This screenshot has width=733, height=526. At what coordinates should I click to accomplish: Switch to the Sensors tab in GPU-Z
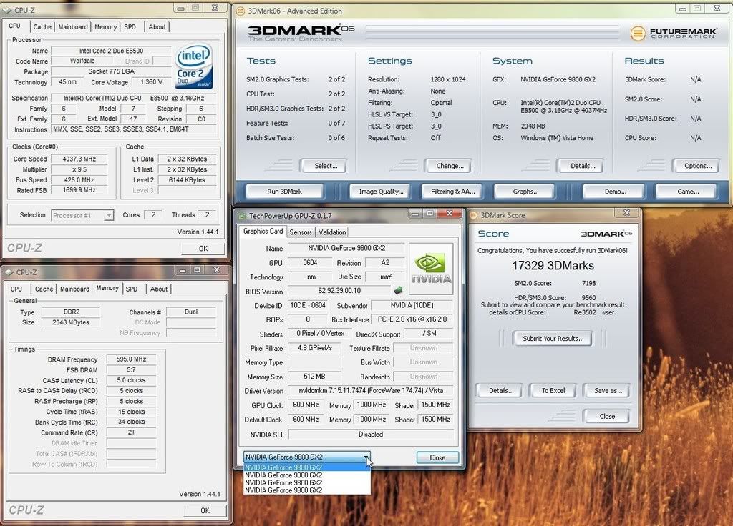click(x=301, y=232)
